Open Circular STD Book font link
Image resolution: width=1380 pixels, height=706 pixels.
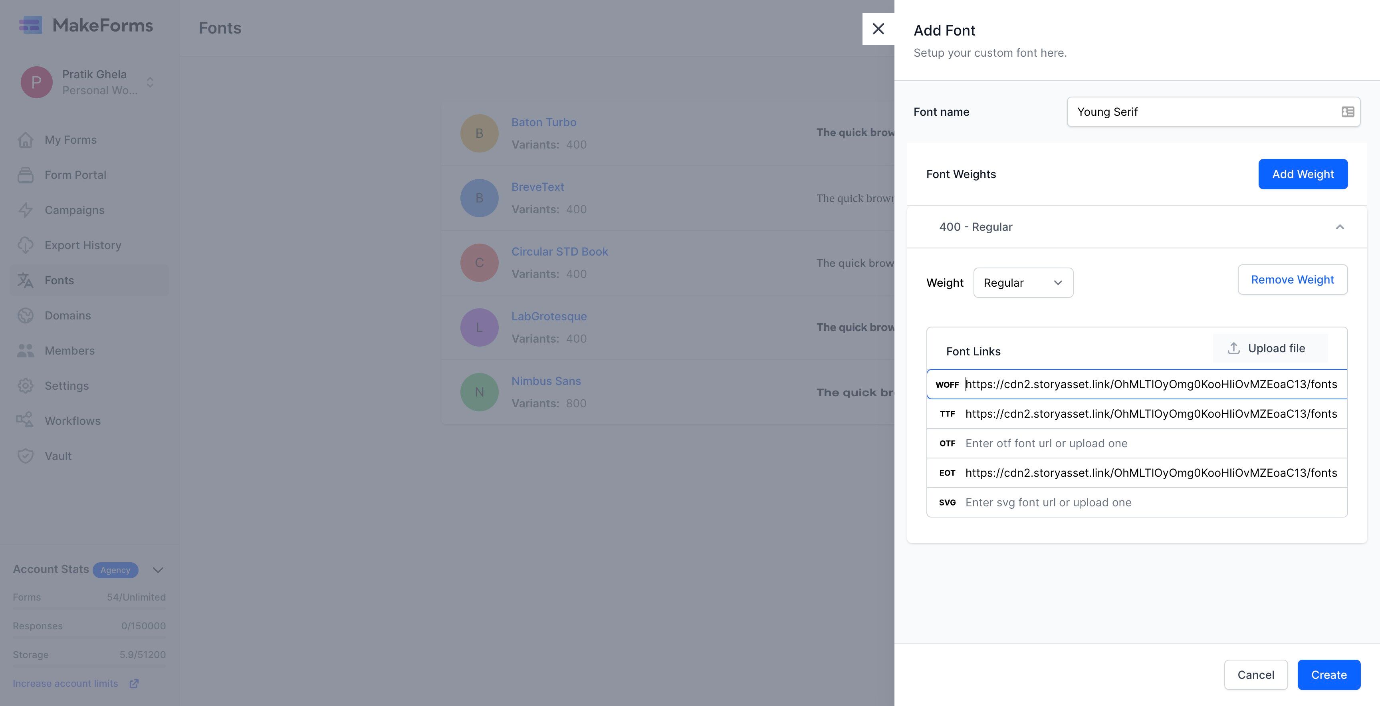pos(559,252)
